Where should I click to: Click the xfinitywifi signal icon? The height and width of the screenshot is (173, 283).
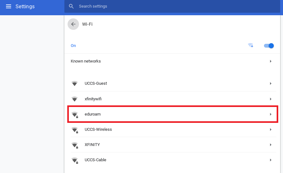74,99
